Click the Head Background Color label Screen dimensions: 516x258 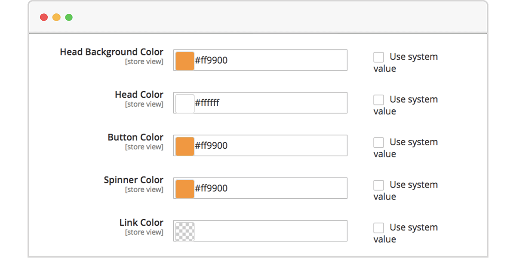click(x=111, y=52)
